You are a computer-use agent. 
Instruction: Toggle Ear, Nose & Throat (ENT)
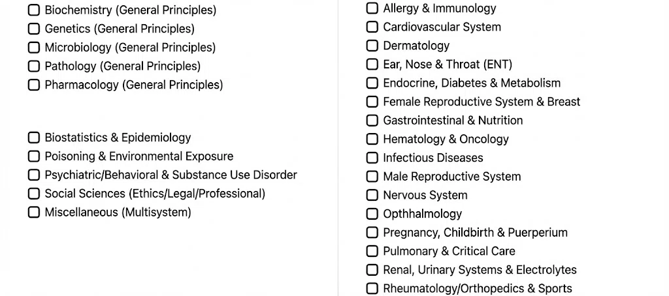pos(372,65)
